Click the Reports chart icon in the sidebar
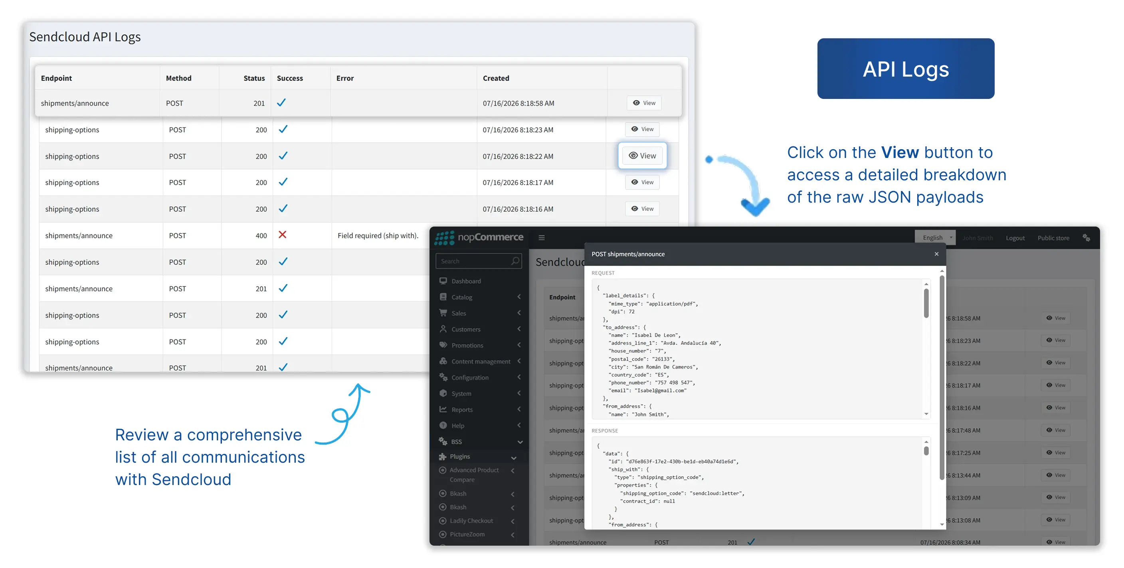The width and height of the screenshot is (1124, 568). click(x=443, y=409)
